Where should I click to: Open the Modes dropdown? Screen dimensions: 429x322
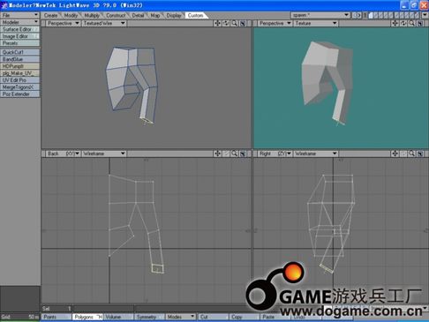tap(181, 317)
